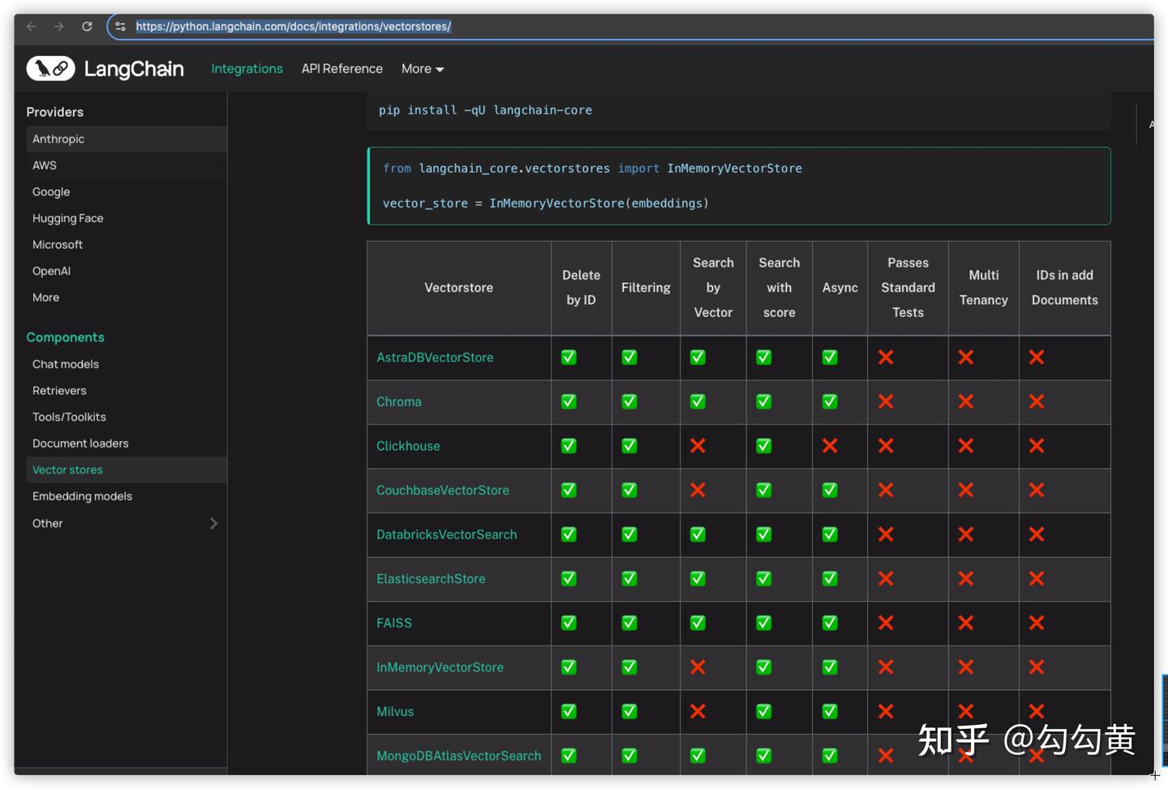Screen dimensions: 1168x789
Task: Open the FAISS vectorstore page
Action: [x=394, y=623]
